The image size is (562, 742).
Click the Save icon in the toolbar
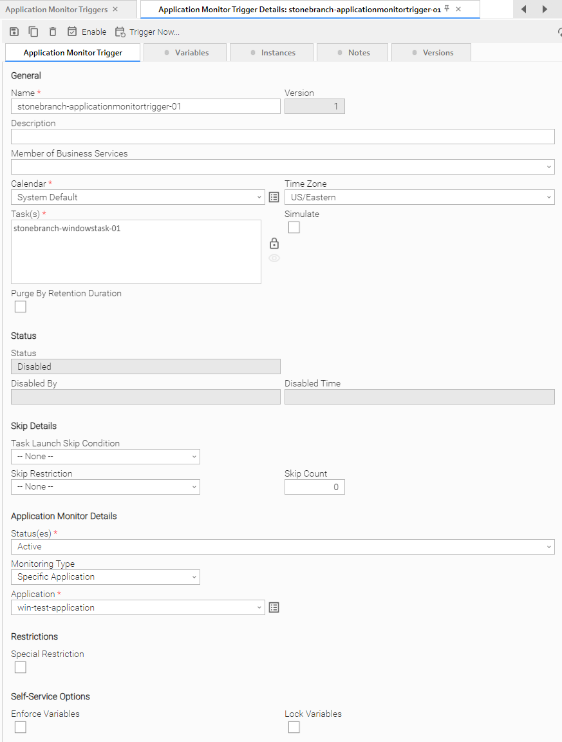[x=14, y=32]
